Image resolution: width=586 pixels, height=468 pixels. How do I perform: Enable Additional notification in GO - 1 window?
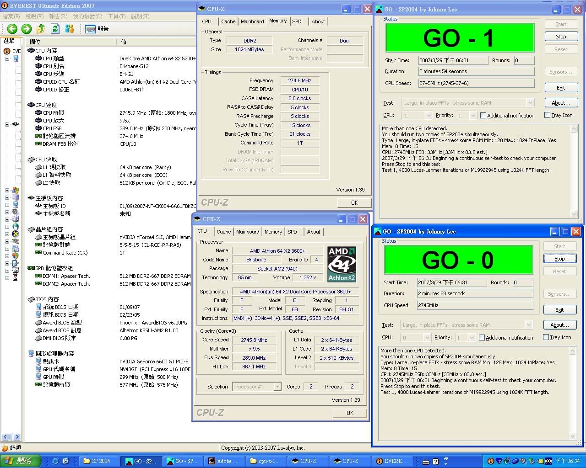483,116
